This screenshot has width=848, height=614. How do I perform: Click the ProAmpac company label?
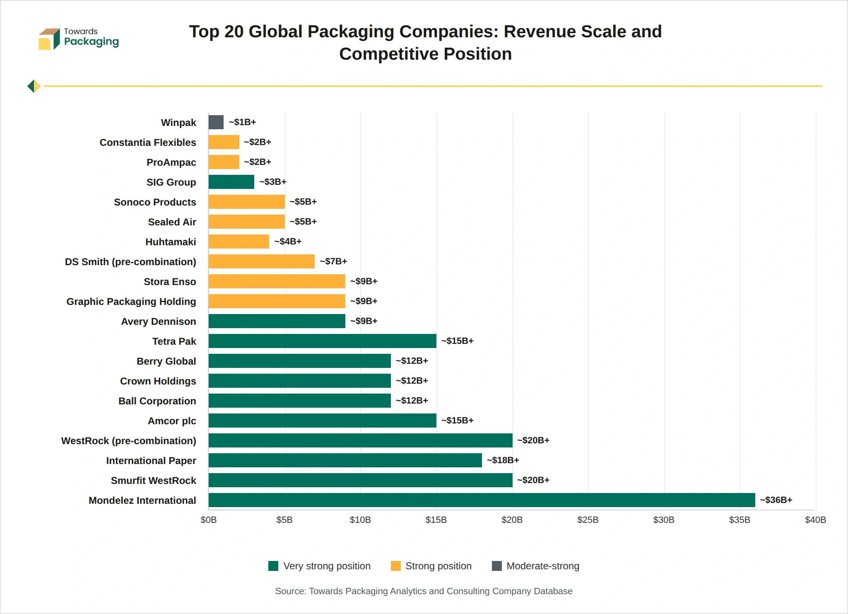[171, 162]
